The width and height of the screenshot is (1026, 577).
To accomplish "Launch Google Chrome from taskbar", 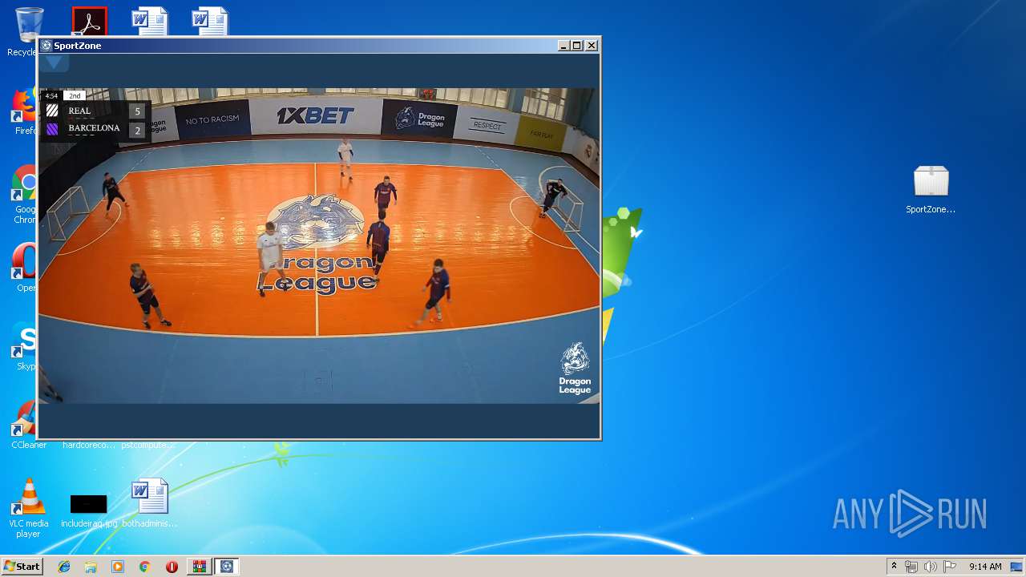I will [x=144, y=567].
